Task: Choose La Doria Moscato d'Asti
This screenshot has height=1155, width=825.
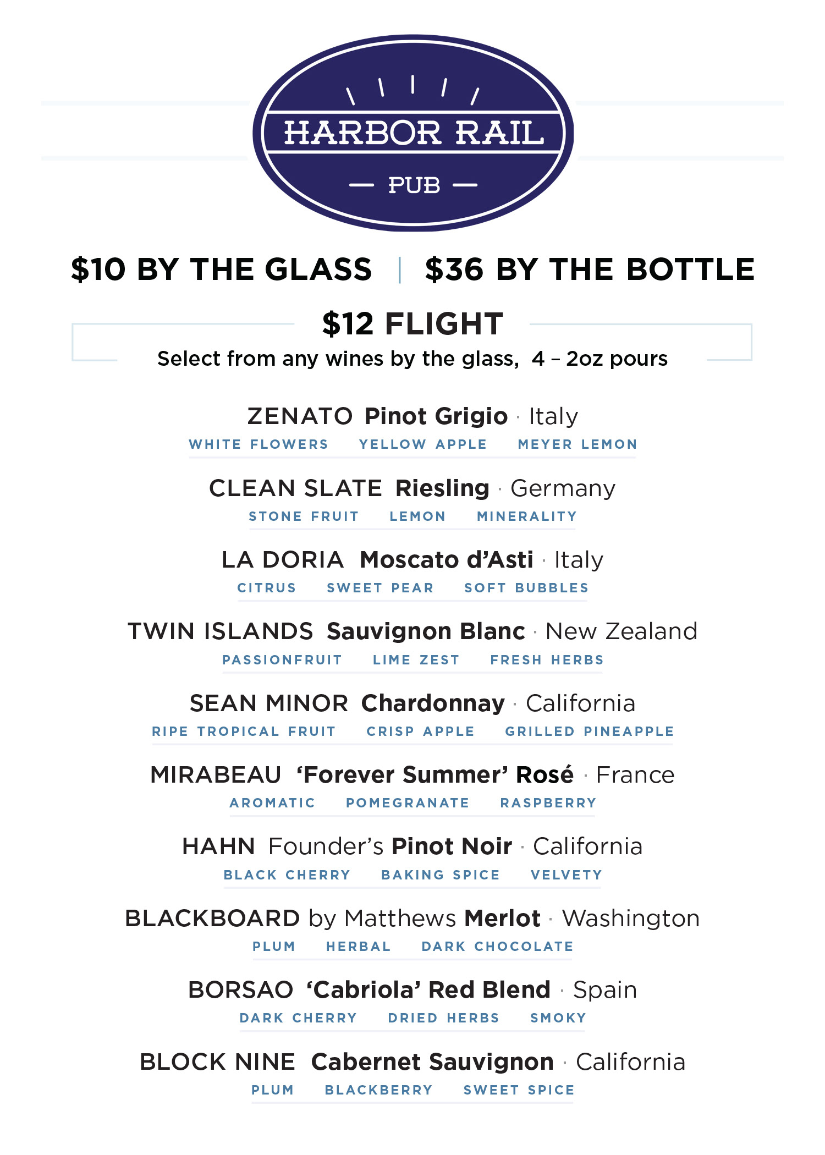Action: [x=413, y=560]
